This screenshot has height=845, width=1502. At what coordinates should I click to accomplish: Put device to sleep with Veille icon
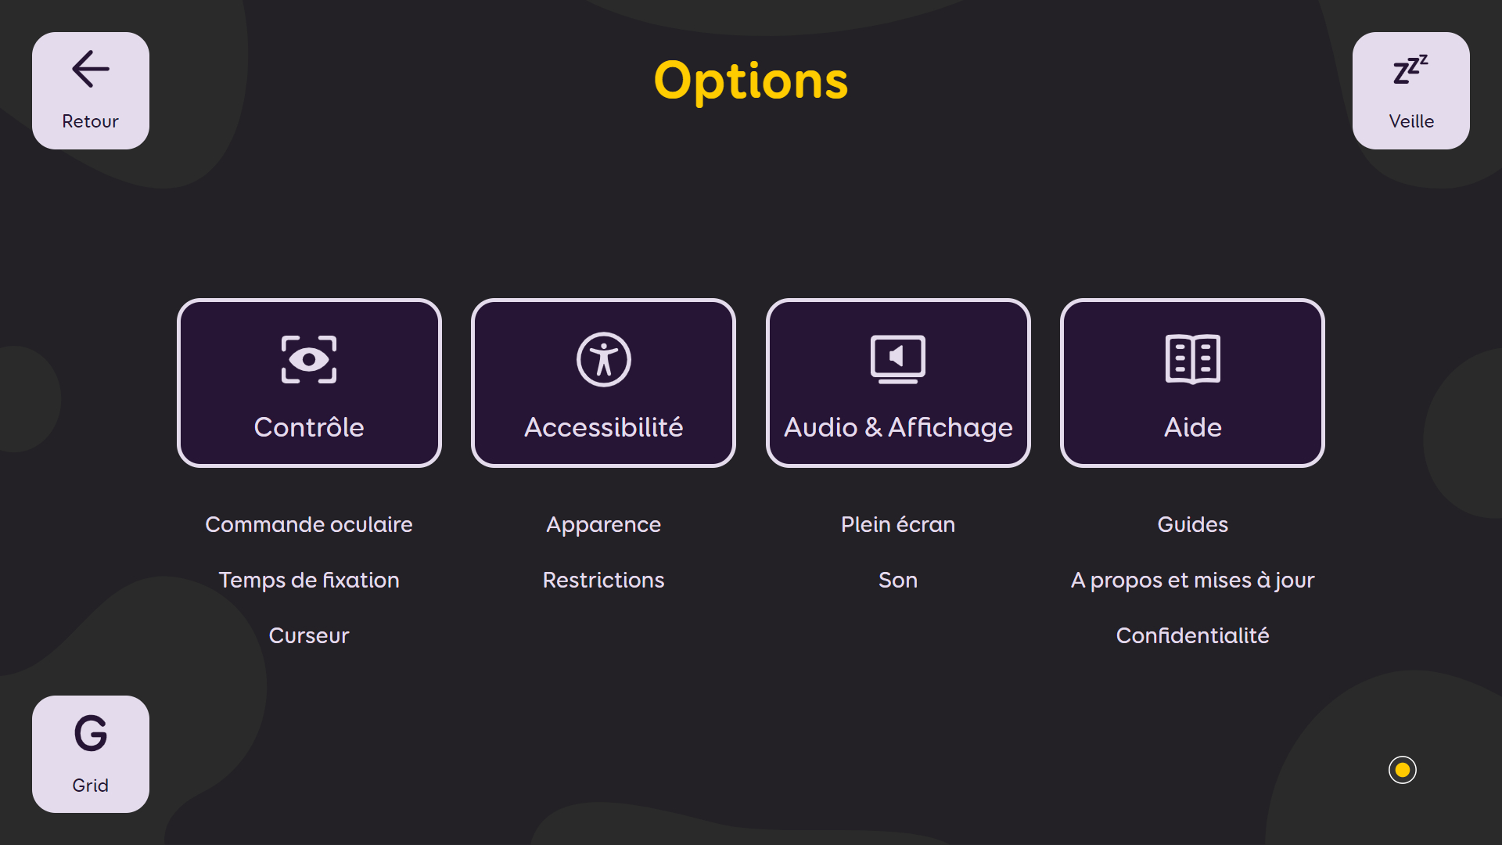[1410, 69]
